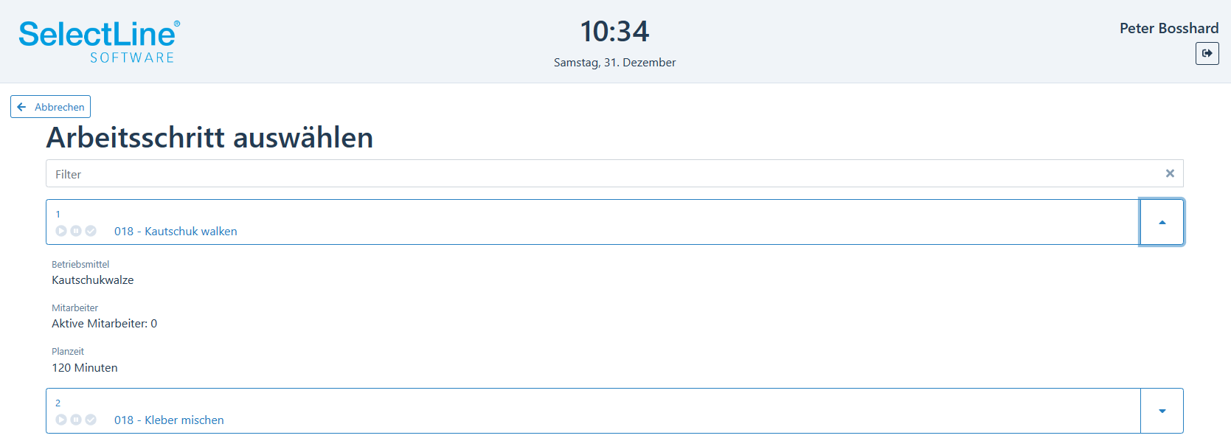This screenshot has height=441, width=1231.
Task: Click the pause icon for Kleber mischen
Action: pyautogui.click(x=76, y=420)
